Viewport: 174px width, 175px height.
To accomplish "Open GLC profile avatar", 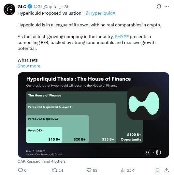I will click(9, 9).
